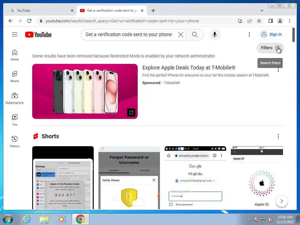Click the browser forward arrow
This screenshot has height=225, width=300.
click(20, 21)
